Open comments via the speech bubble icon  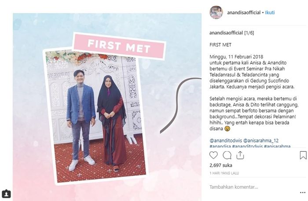tap(227, 155)
